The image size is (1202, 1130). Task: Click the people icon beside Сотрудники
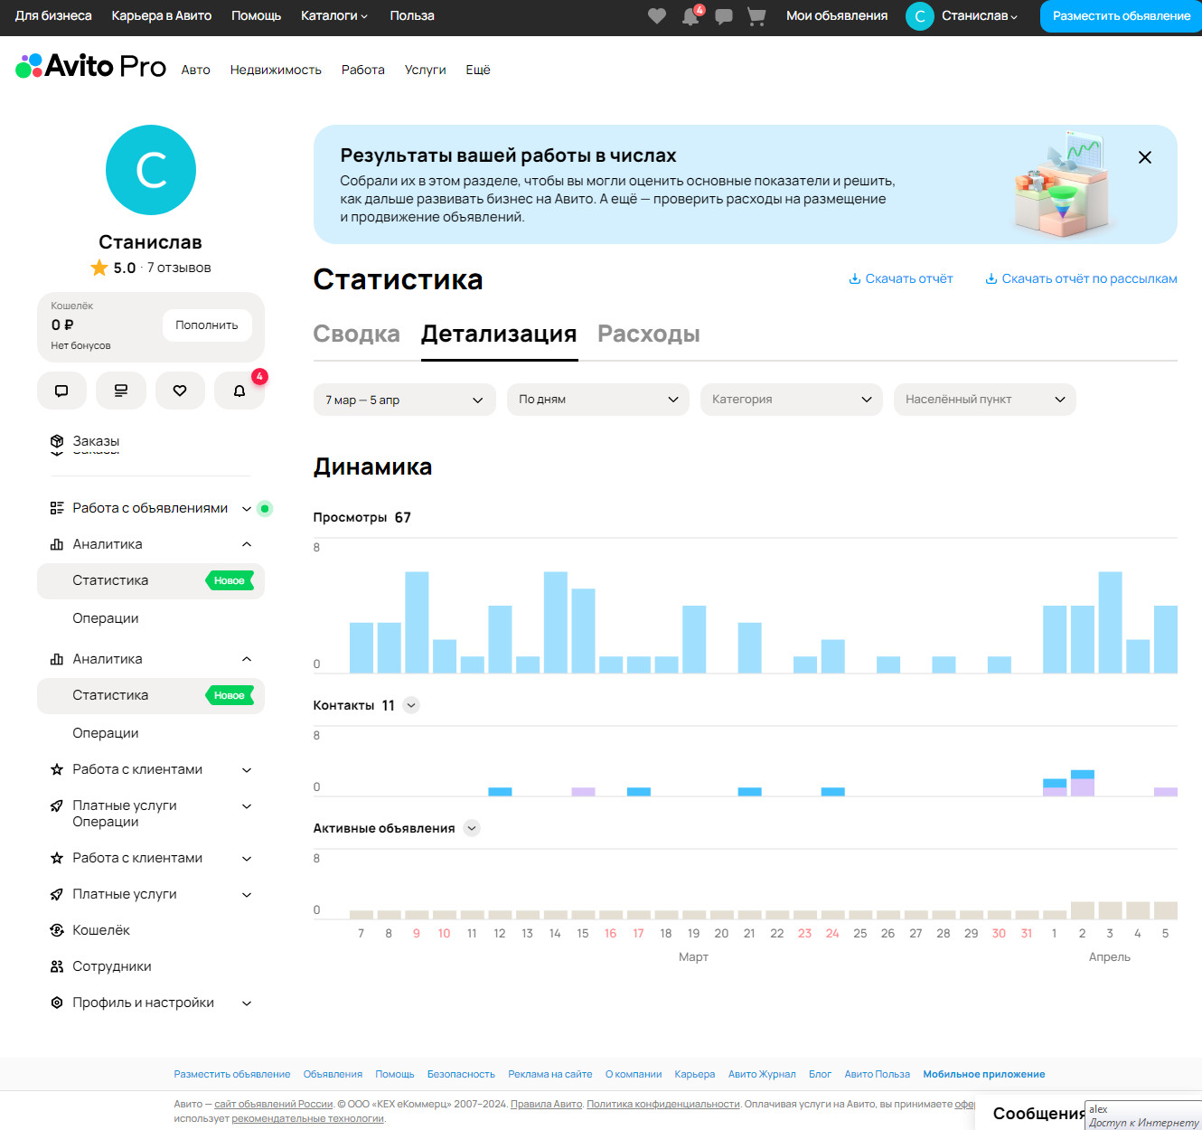coord(57,966)
